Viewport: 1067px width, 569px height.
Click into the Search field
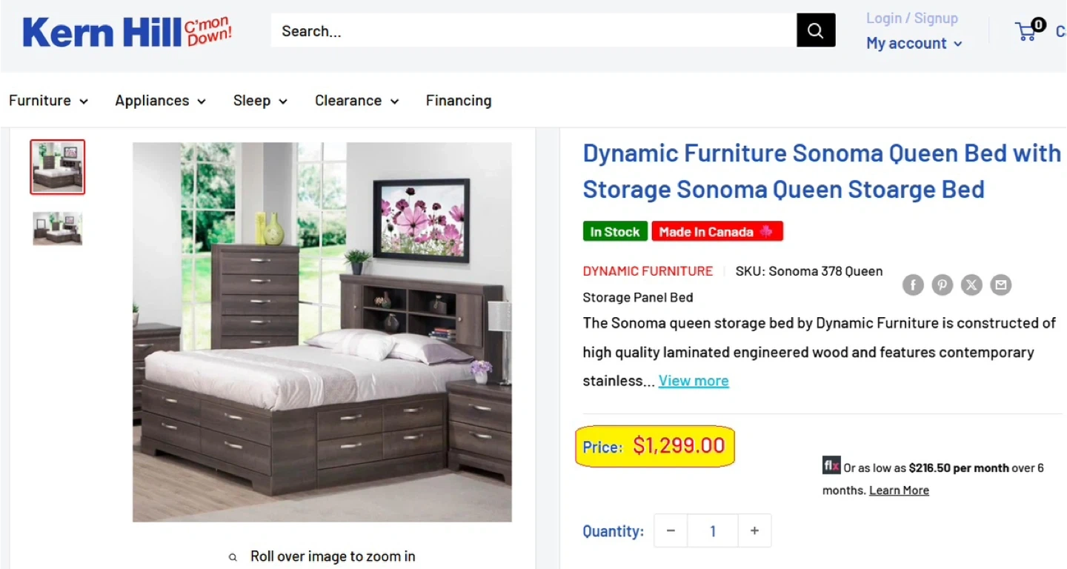[x=533, y=31]
